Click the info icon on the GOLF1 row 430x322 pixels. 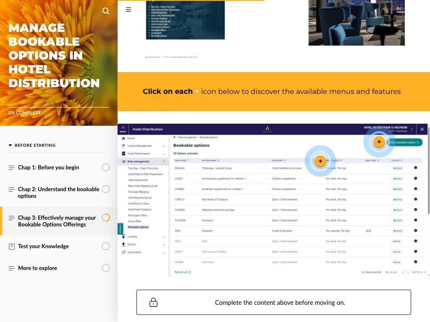tap(415, 252)
